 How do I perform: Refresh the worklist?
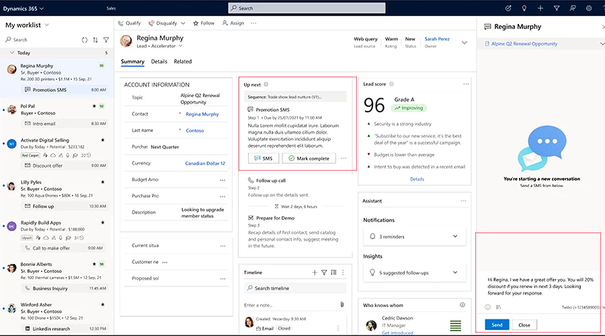[85, 40]
